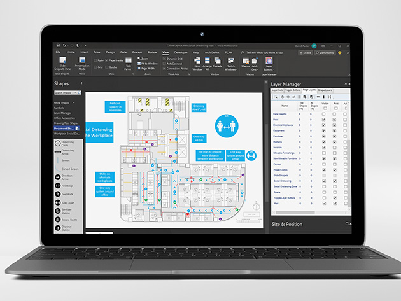Toggle Visible checkbox for Furniture layer
This screenshot has width=401, height=301.
(325, 136)
